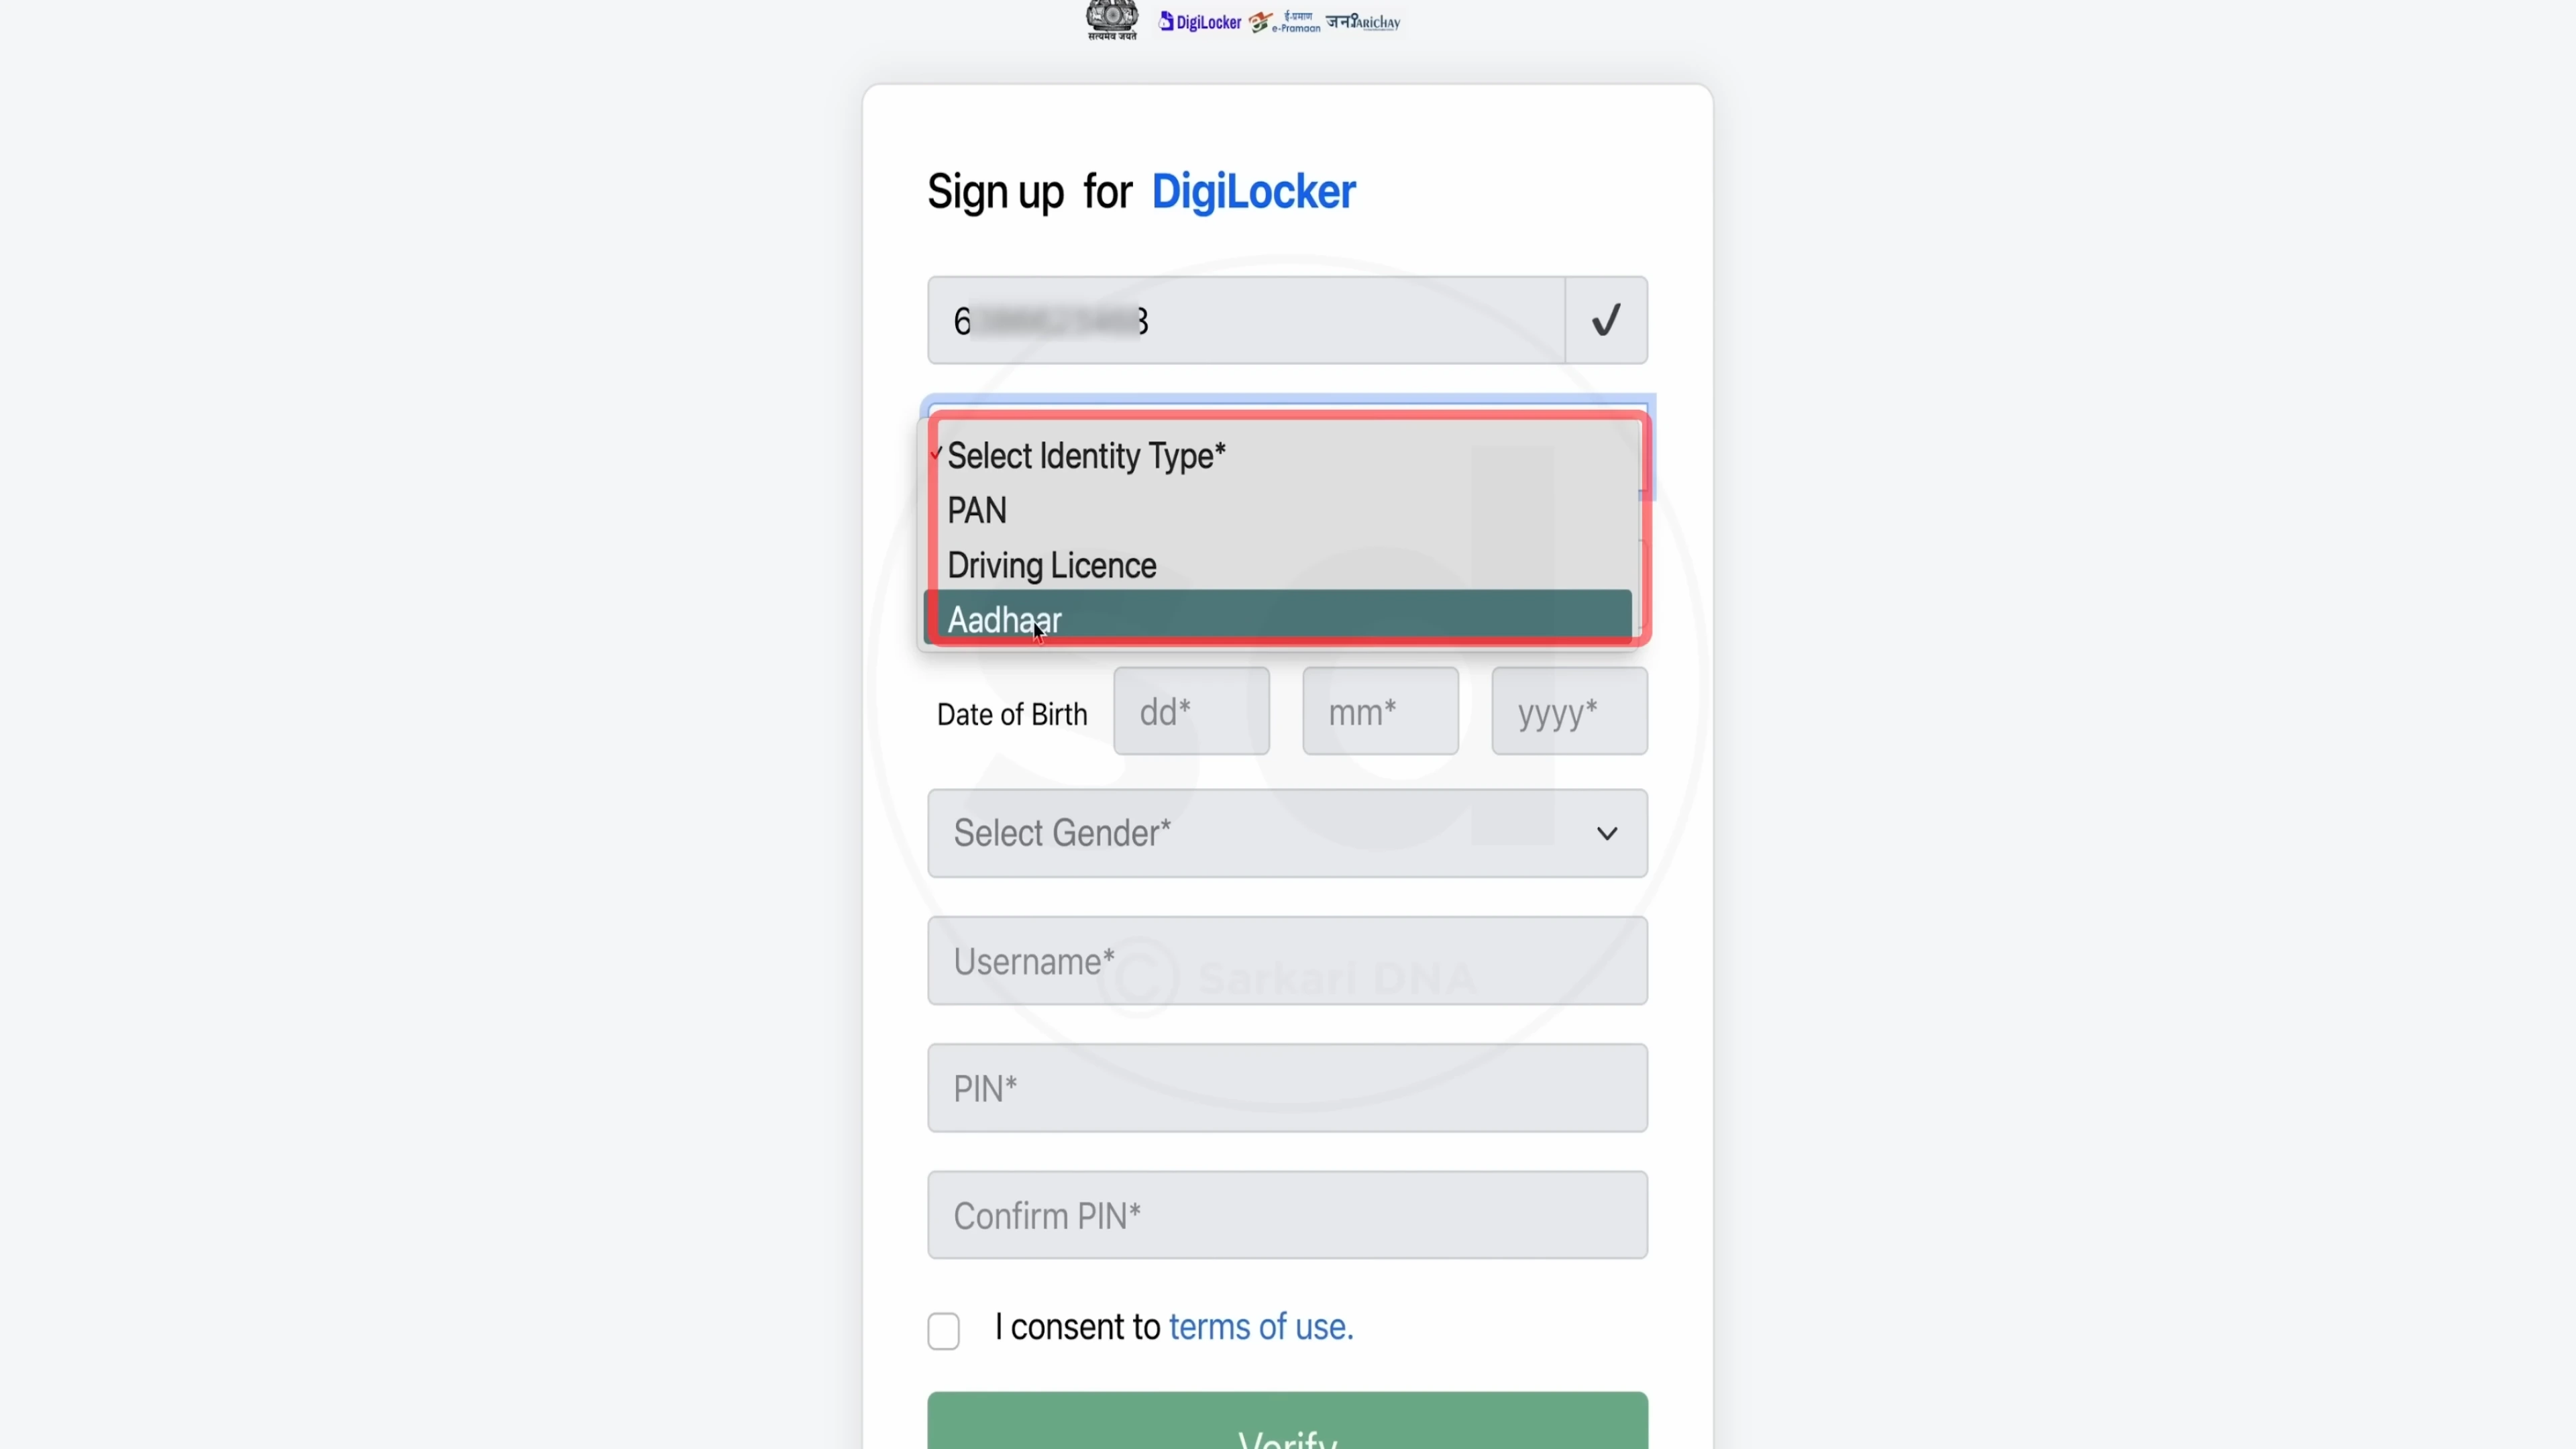
Task: Click the Confirm PIN field
Action: tap(1286, 1214)
